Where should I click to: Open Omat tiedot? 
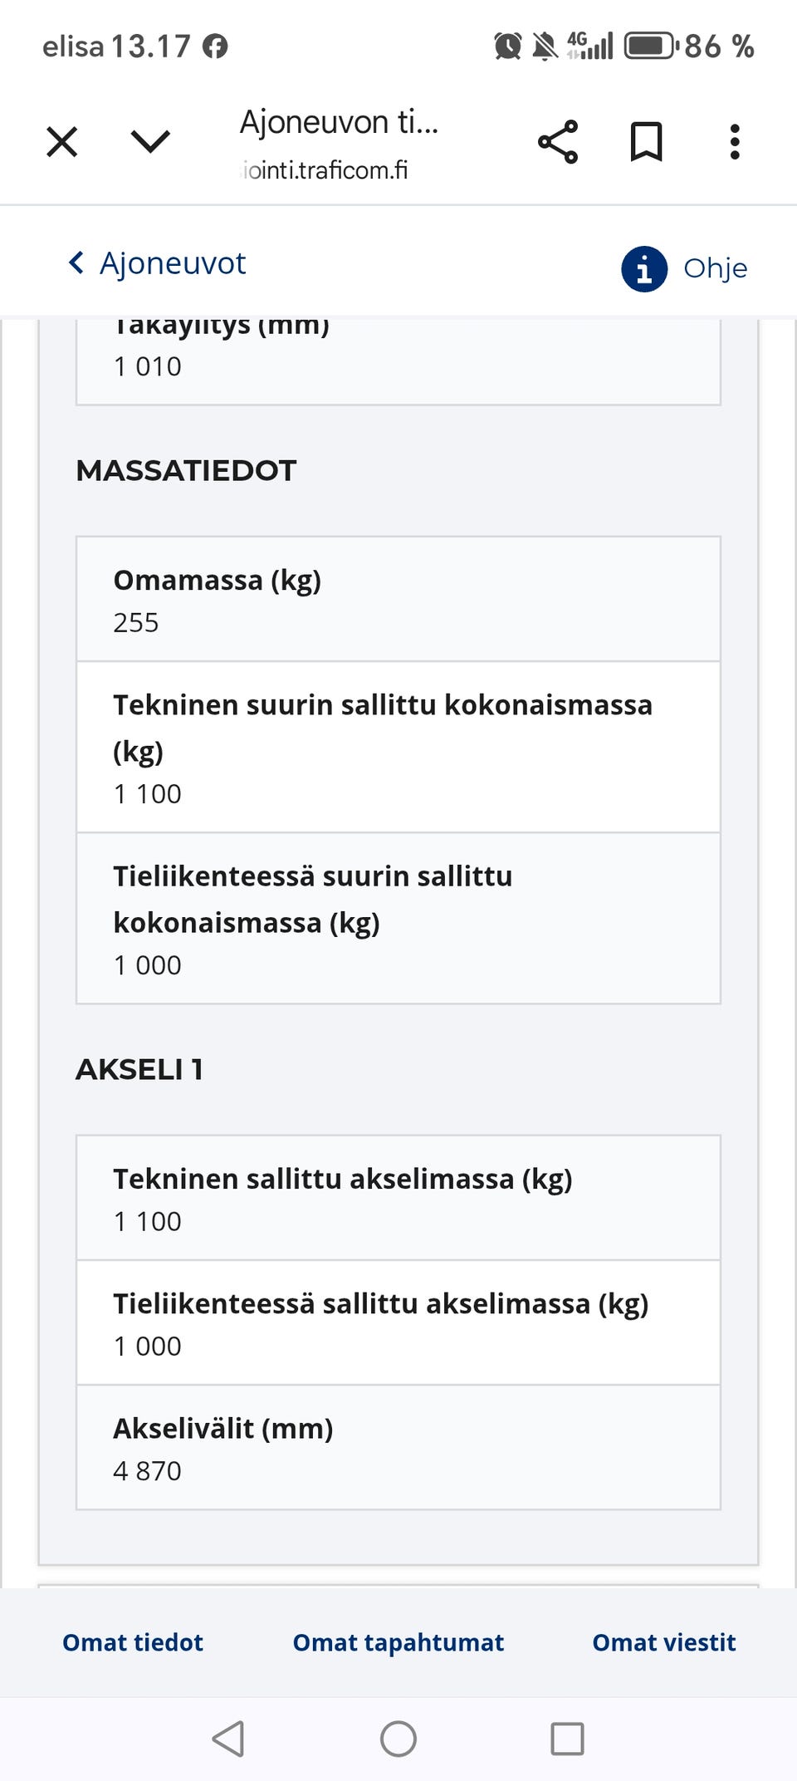pos(132,1642)
